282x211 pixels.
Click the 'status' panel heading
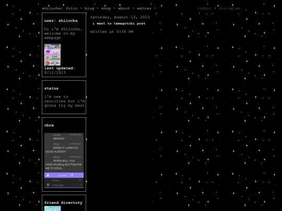pyautogui.click(x=51, y=89)
